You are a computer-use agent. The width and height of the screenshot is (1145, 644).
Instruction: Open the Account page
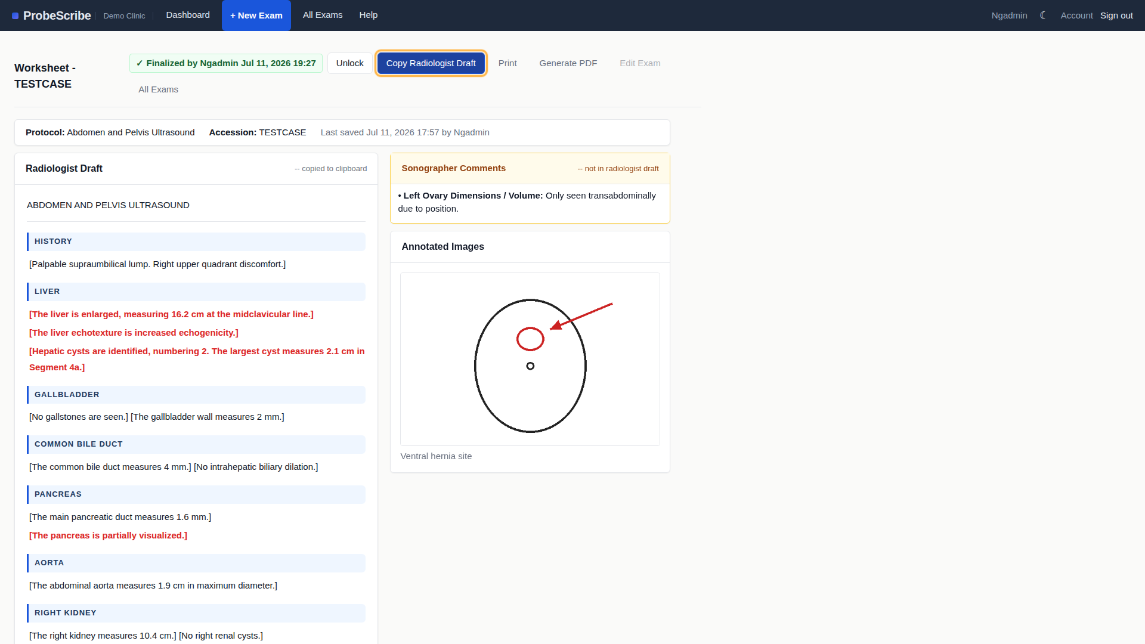point(1076,16)
